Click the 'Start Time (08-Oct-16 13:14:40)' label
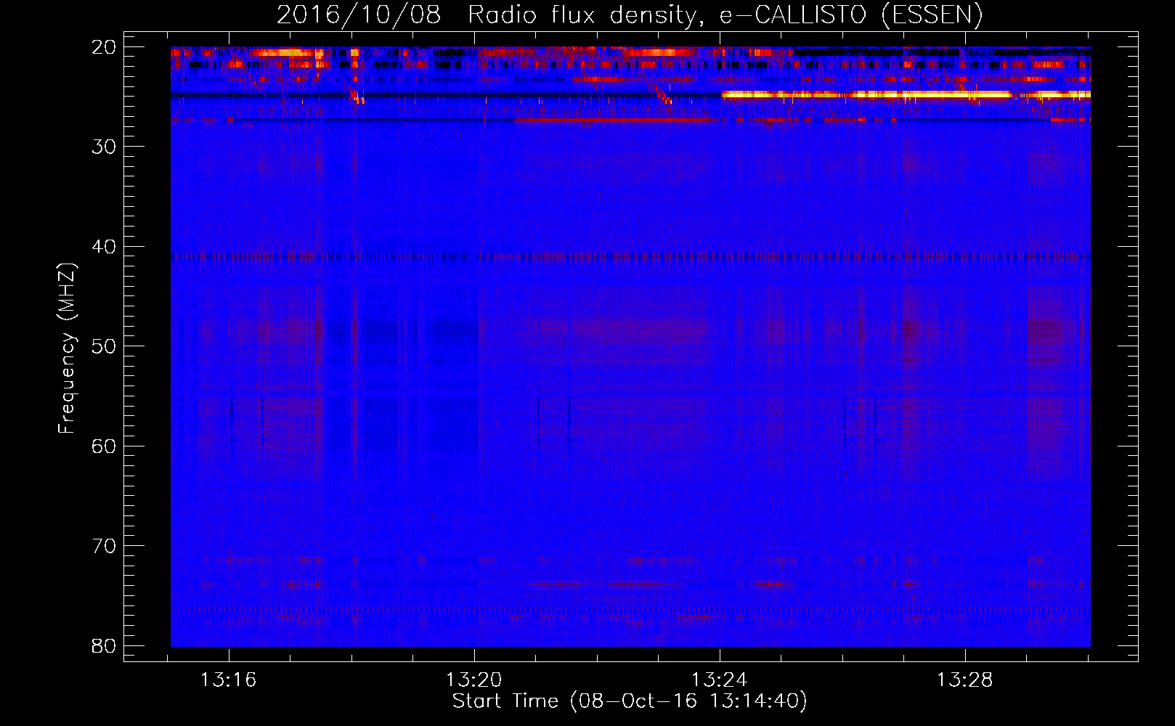Image resolution: width=1175 pixels, height=726 pixels. [630, 701]
